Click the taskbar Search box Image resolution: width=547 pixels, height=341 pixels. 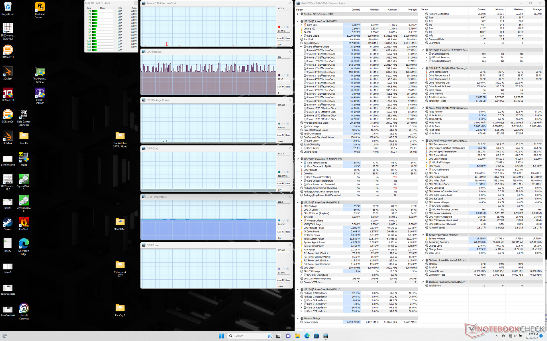tap(250, 336)
